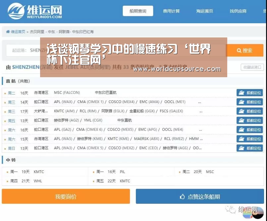Click MSC (FALCON) carrier name
Viewport: 267px width, 221px height.
tap(67, 92)
